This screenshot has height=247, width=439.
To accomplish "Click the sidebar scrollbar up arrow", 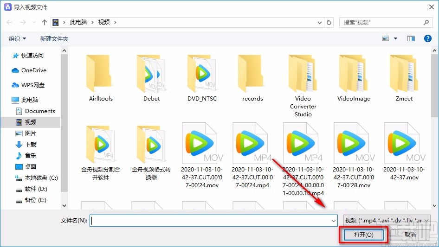I will tap(65, 51).
